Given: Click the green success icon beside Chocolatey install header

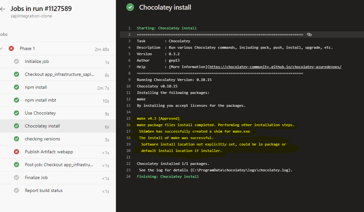Looking at the screenshot, I should point(130,7).
